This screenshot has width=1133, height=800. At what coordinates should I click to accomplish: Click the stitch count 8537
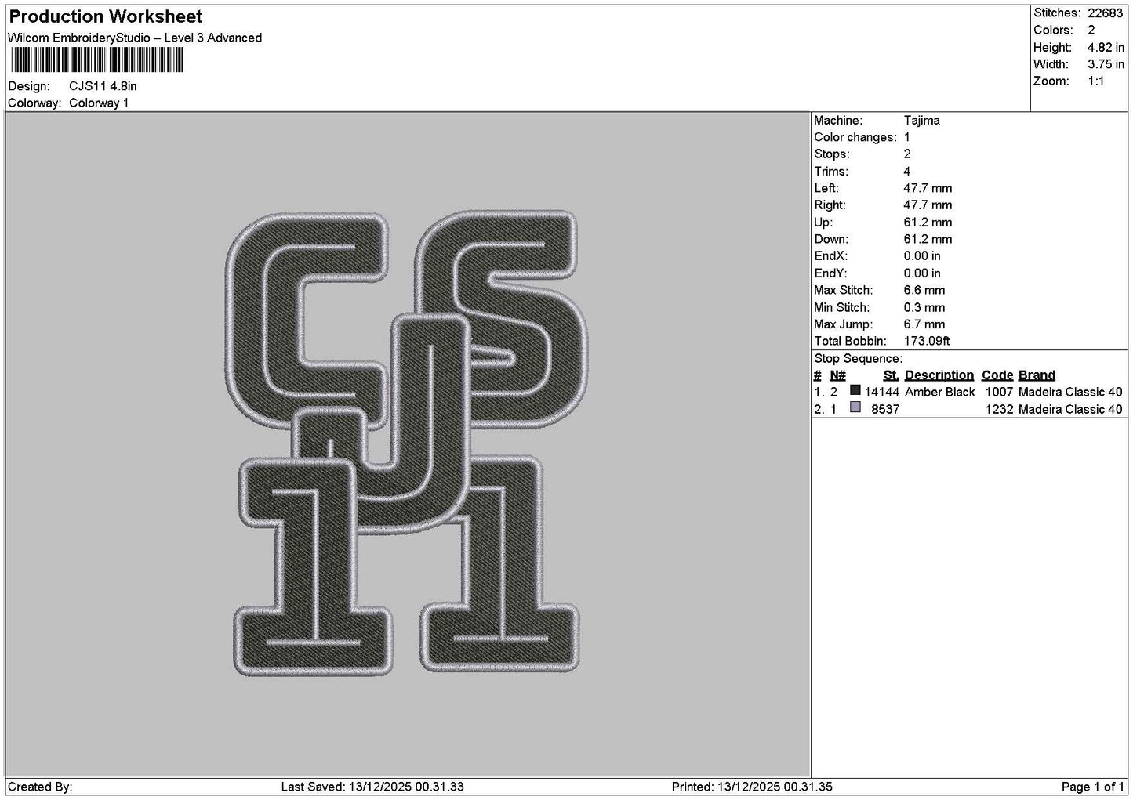pyautogui.click(x=885, y=409)
